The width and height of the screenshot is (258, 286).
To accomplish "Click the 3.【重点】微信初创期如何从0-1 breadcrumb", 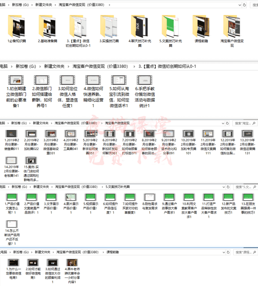I will 167,66.
